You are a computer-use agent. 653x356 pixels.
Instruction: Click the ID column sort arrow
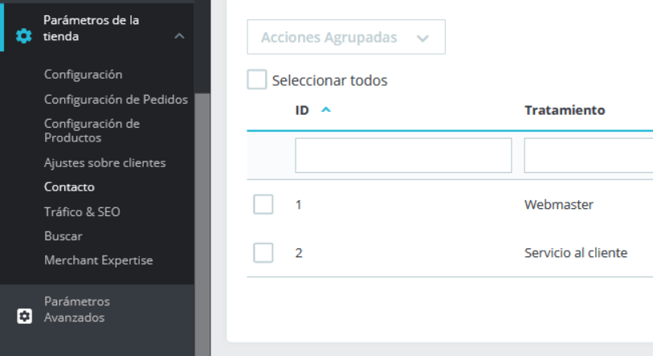(325, 109)
